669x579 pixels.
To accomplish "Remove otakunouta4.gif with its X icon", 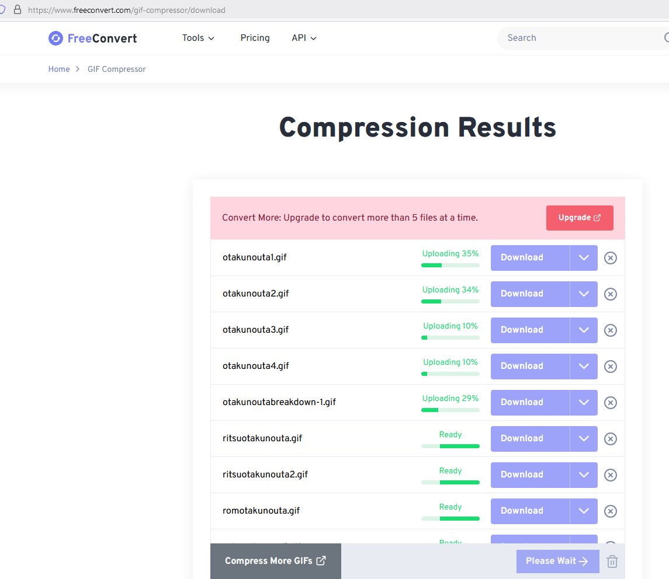I will 610,367.
